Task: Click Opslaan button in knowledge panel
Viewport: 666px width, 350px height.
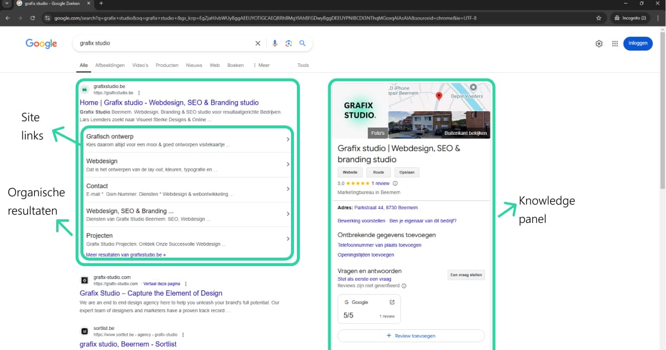Action: (407, 173)
